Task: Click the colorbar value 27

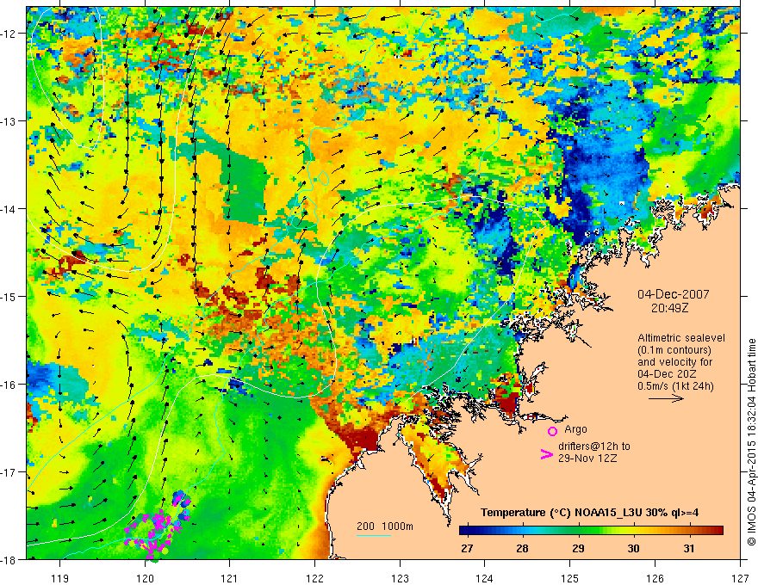Action: tap(467, 548)
